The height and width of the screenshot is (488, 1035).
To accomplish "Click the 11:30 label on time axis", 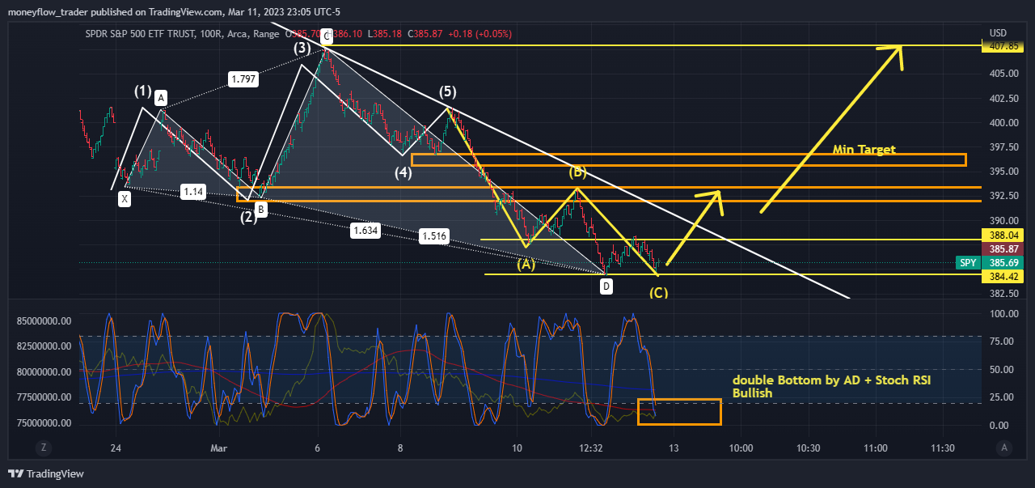I will pos(943,448).
